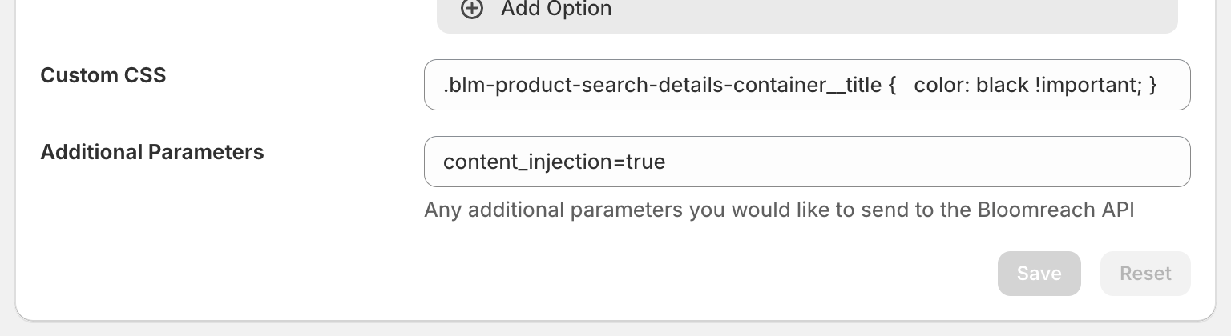Click the closing brace in Custom CSS
The image size is (1231, 336).
(x=1152, y=85)
